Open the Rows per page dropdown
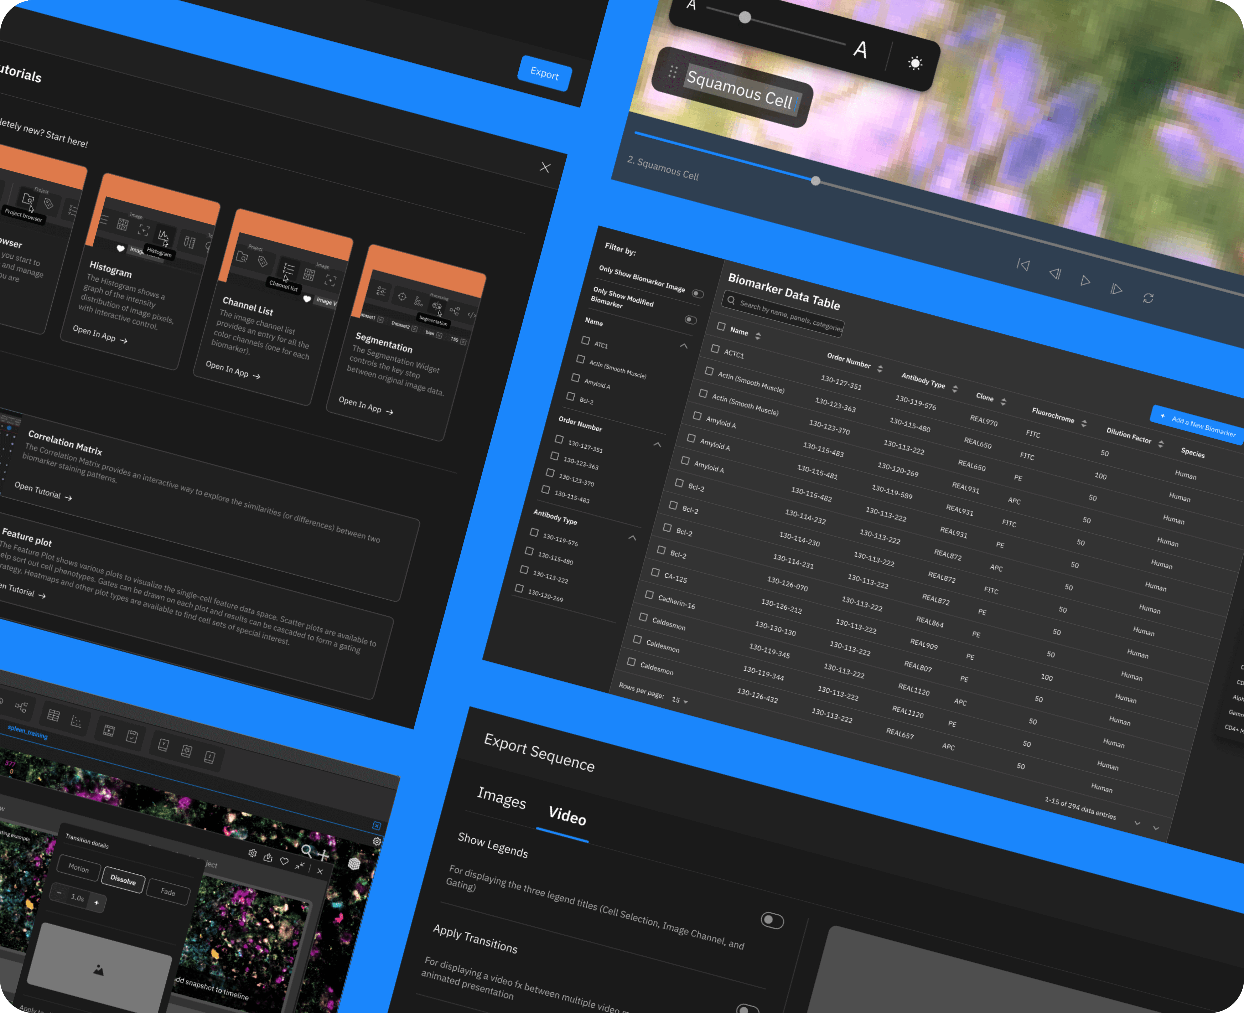Viewport: 1244px width, 1013px height. pyautogui.click(x=680, y=700)
